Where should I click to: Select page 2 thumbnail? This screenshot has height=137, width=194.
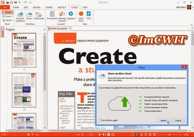(24, 90)
